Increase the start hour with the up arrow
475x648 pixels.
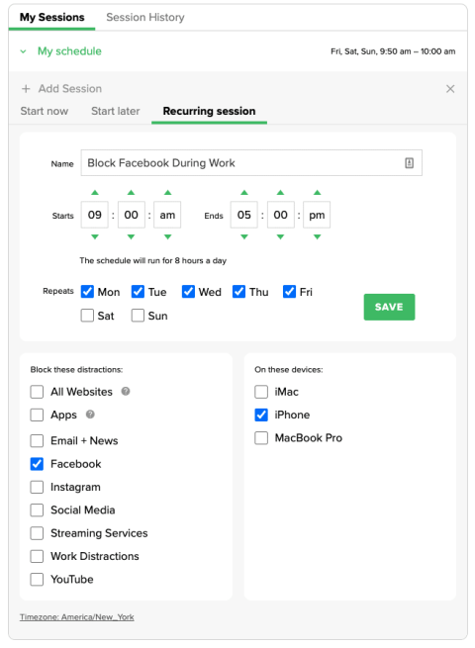click(x=95, y=192)
